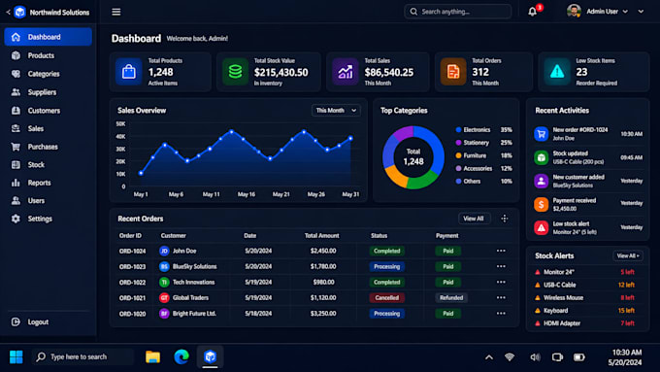
Task: Click the Refunded payment badge
Action: click(451, 297)
